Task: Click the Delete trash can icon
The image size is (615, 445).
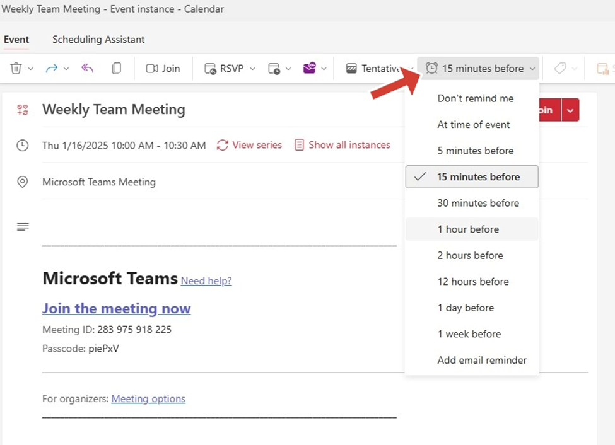Action: click(x=16, y=68)
